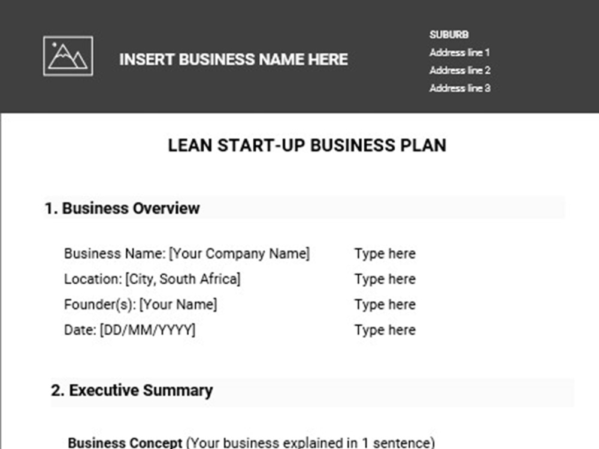Click the Location: [City, South Africa] label
The height and width of the screenshot is (449, 599).
[152, 279]
